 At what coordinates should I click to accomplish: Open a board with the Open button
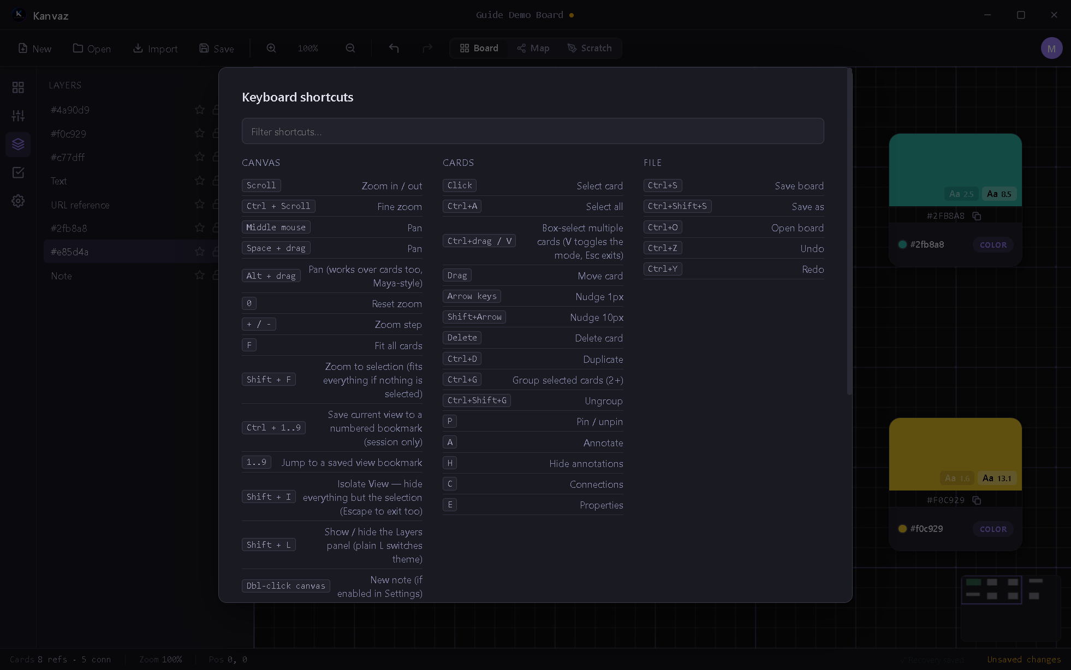(x=92, y=49)
